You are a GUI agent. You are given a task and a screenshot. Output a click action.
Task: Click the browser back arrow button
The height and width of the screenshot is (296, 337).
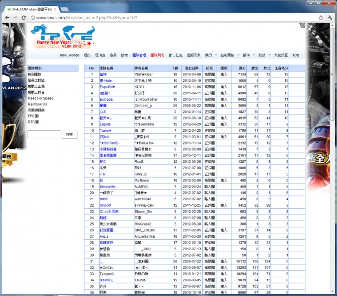coord(7,17)
